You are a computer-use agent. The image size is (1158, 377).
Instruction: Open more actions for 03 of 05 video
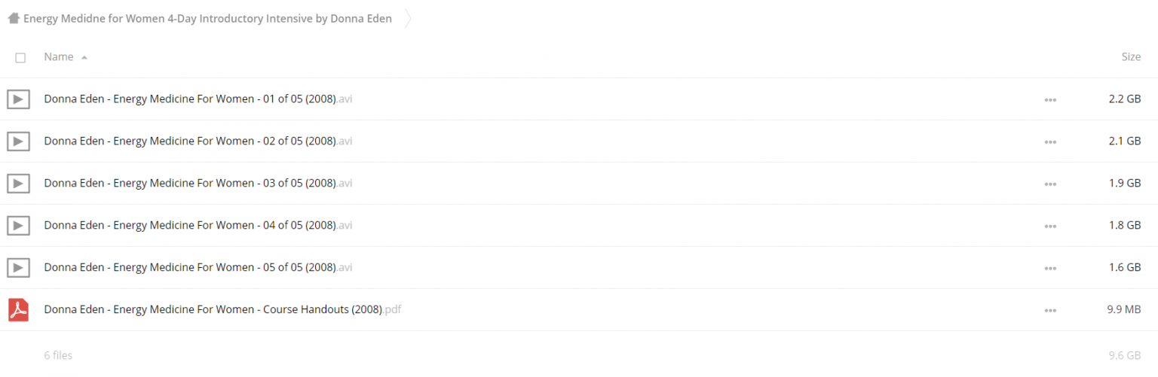pos(1050,184)
